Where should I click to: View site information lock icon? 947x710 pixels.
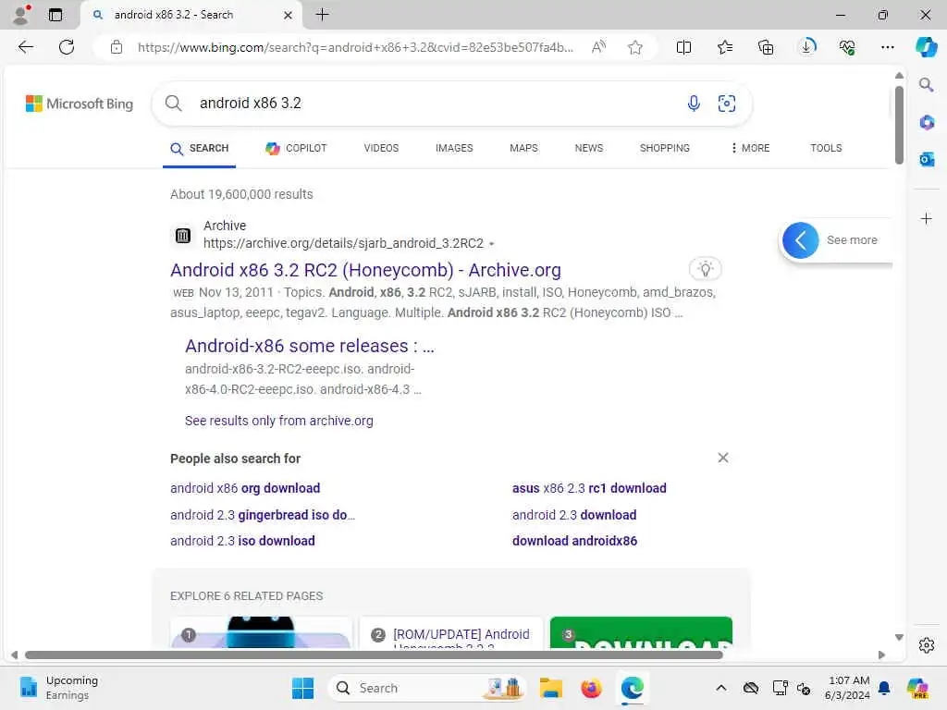pos(117,47)
